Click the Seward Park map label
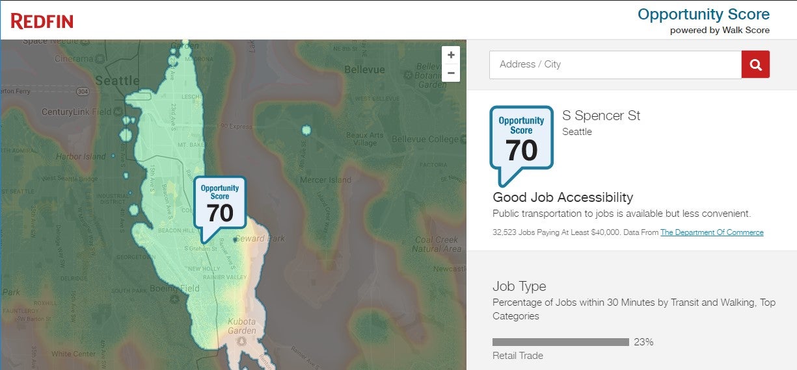The image size is (797, 370). click(260, 239)
